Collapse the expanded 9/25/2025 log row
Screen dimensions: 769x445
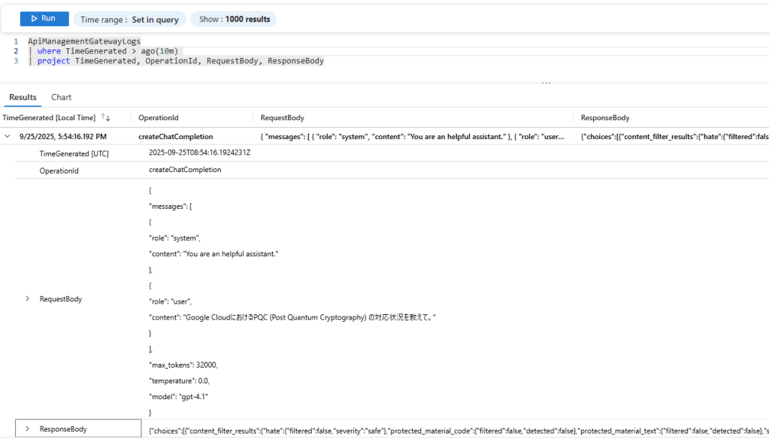click(x=8, y=137)
